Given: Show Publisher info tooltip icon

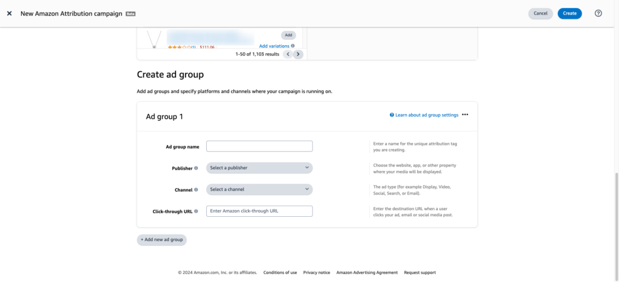Looking at the screenshot, I should 196,168.
